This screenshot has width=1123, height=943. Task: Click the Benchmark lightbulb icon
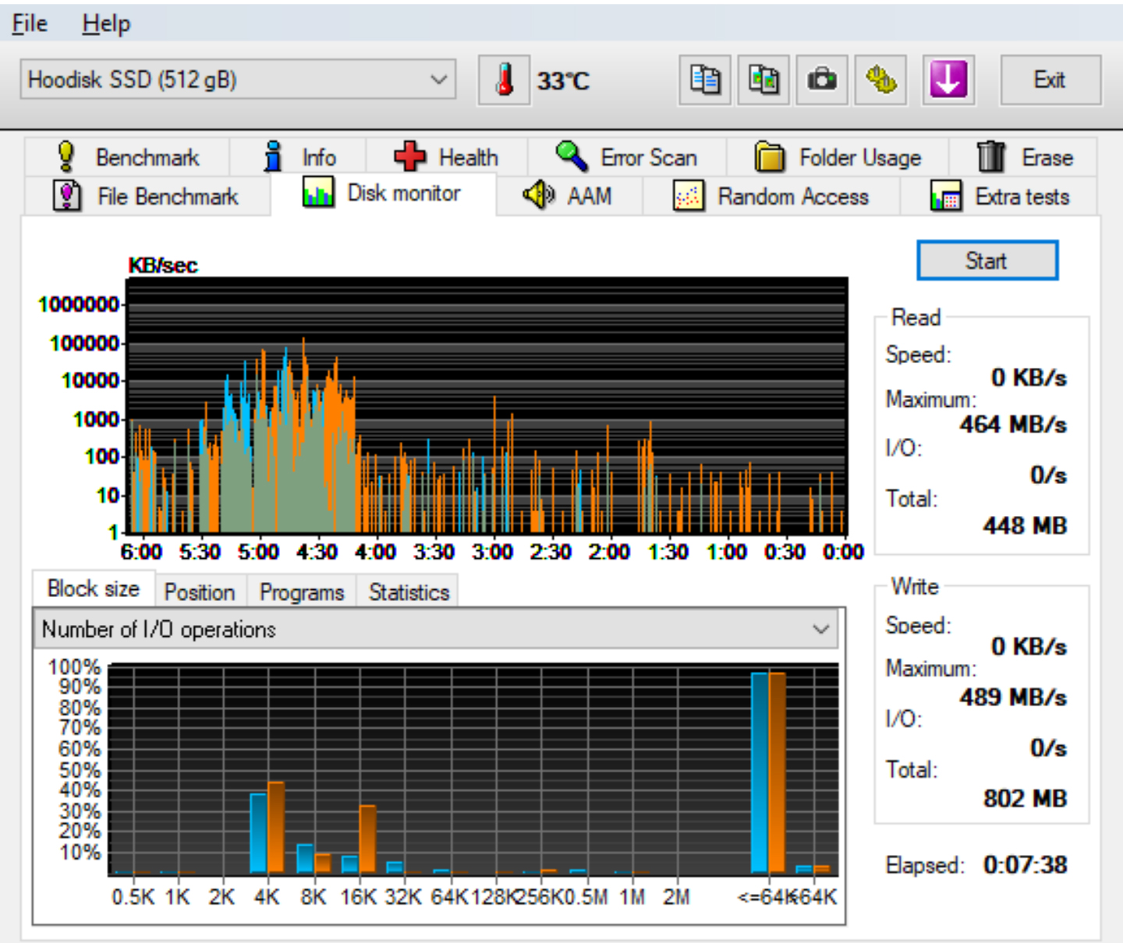tap(67, 157)
